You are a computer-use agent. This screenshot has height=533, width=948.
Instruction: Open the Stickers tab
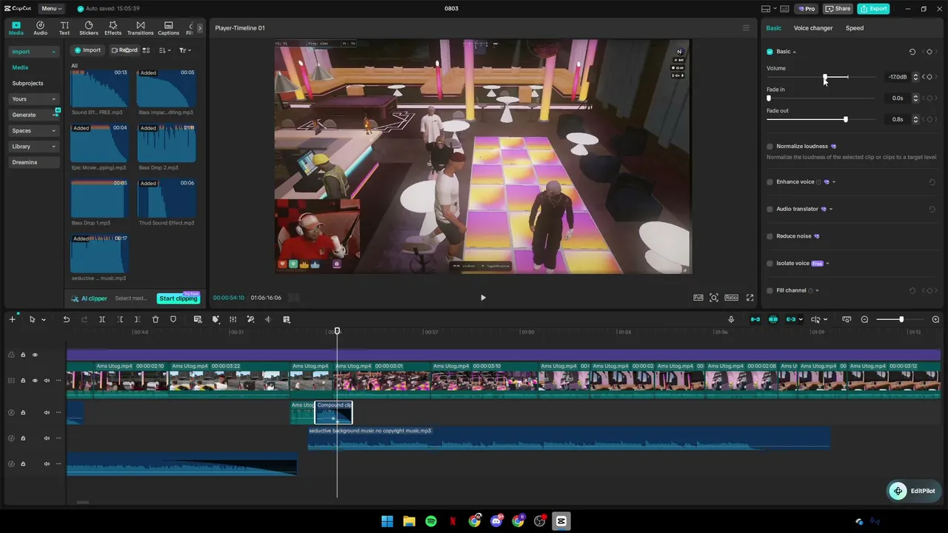pyautogui.click(x=89, y=28)
